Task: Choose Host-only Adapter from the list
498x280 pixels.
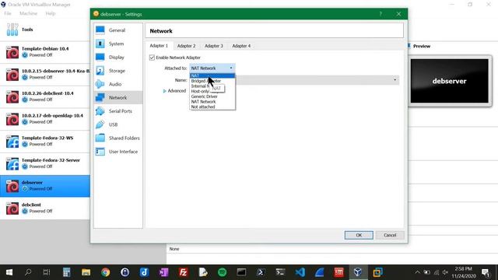Action: pyautogui.click(x=212, y=92)
